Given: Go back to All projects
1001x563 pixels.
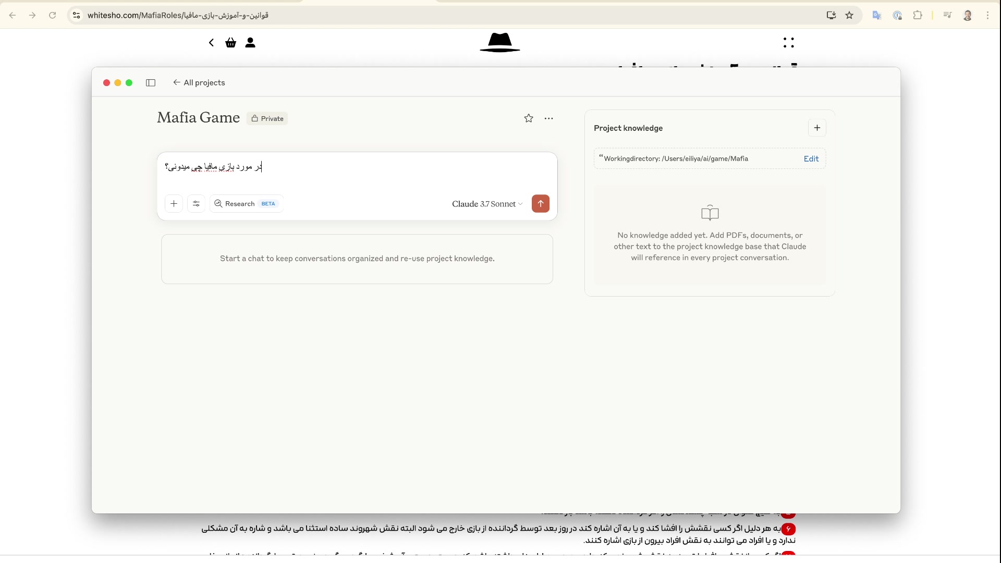Looking at the screenshot, I should 199,83.
